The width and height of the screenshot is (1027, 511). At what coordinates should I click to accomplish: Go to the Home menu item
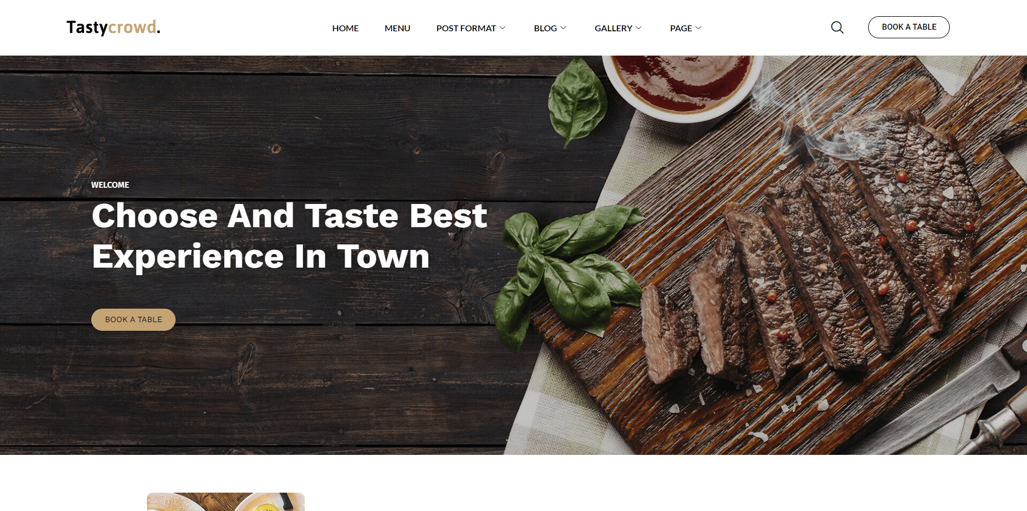(345, 28)
